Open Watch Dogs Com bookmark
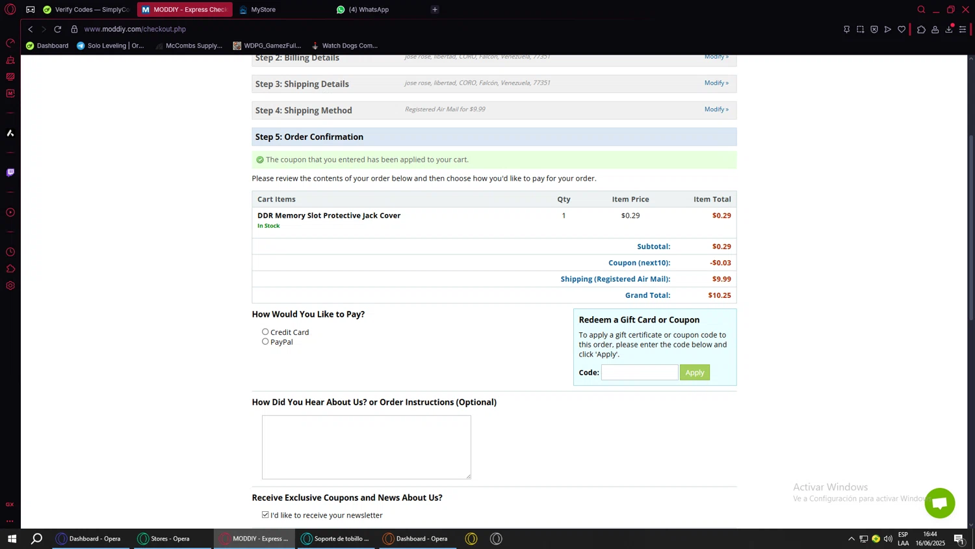Viewport: 975px width, 549px height. [x=344, y=46]
